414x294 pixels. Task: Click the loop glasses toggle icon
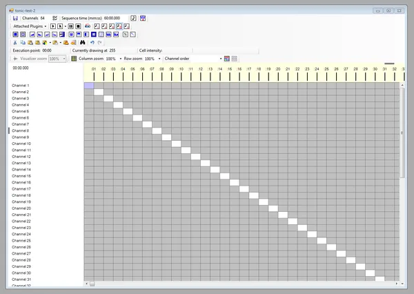coord(87,26)
